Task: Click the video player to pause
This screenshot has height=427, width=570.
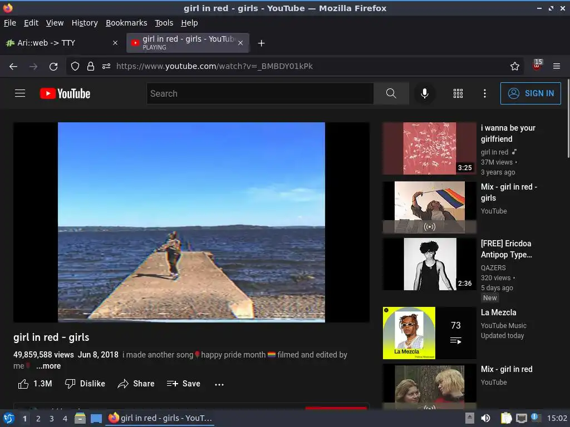Action: pyautogui.click(x=191, y=222)
